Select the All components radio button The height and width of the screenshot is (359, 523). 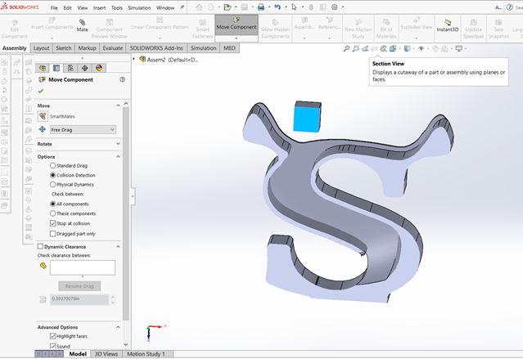[x=52, y=204]
